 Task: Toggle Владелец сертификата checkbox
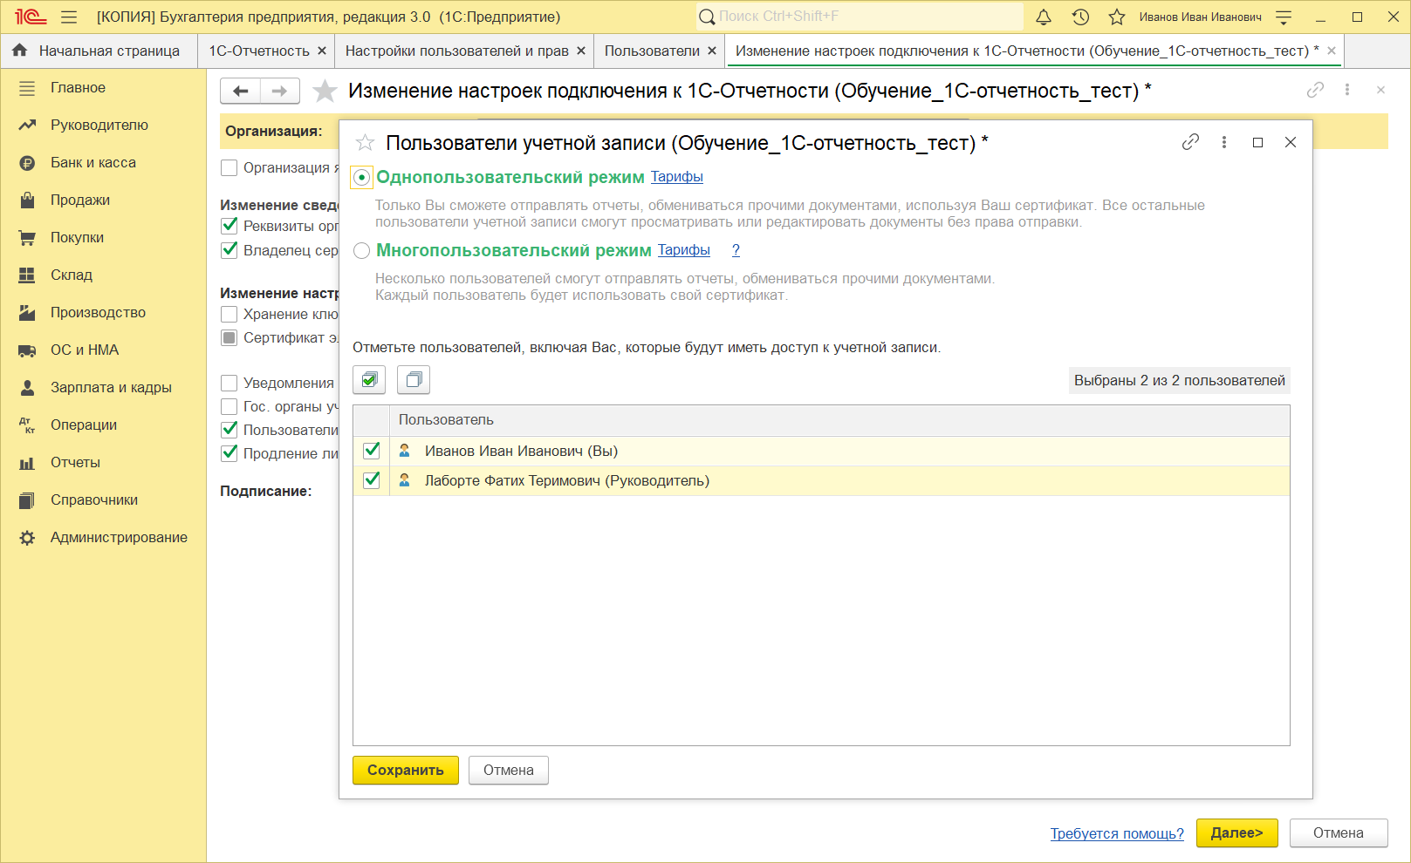229,250
